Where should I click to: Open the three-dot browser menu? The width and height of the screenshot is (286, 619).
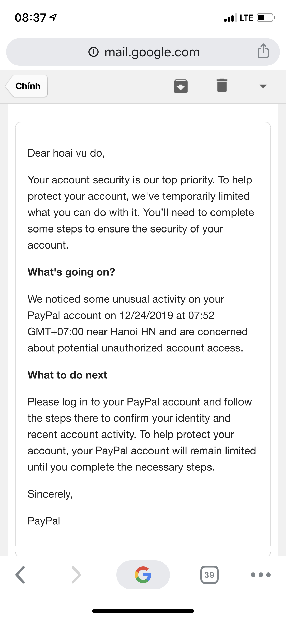click(261, 575)
